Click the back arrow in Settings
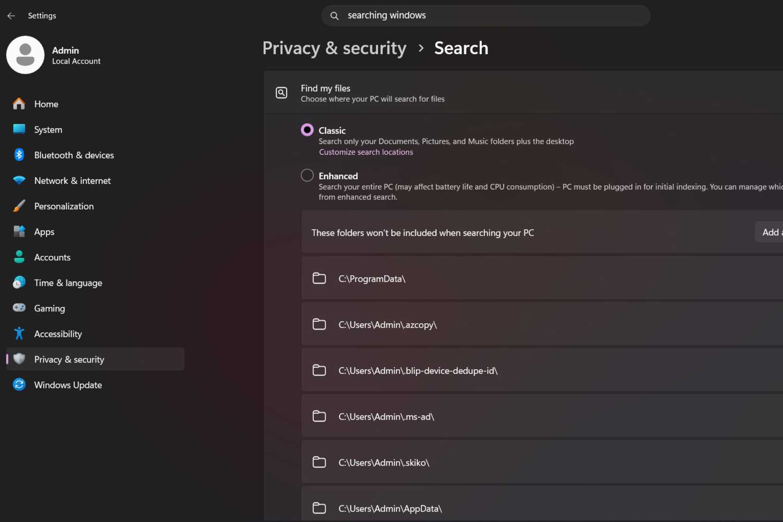Viewport: 783px width, 522px height. tap(11, 16)
